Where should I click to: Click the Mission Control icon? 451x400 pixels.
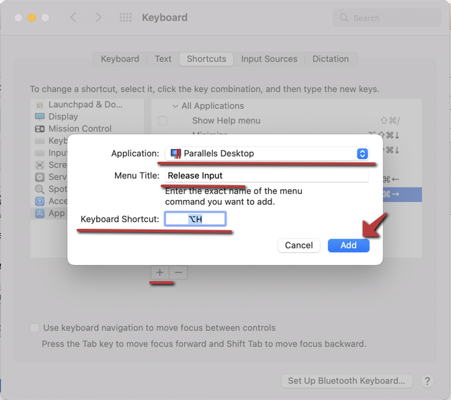pyautogui.click(x=40, y=129)
